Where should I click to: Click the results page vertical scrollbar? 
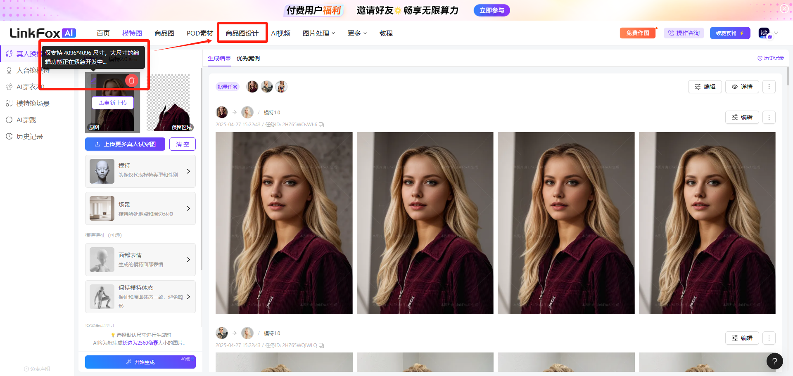pos(788,76)
